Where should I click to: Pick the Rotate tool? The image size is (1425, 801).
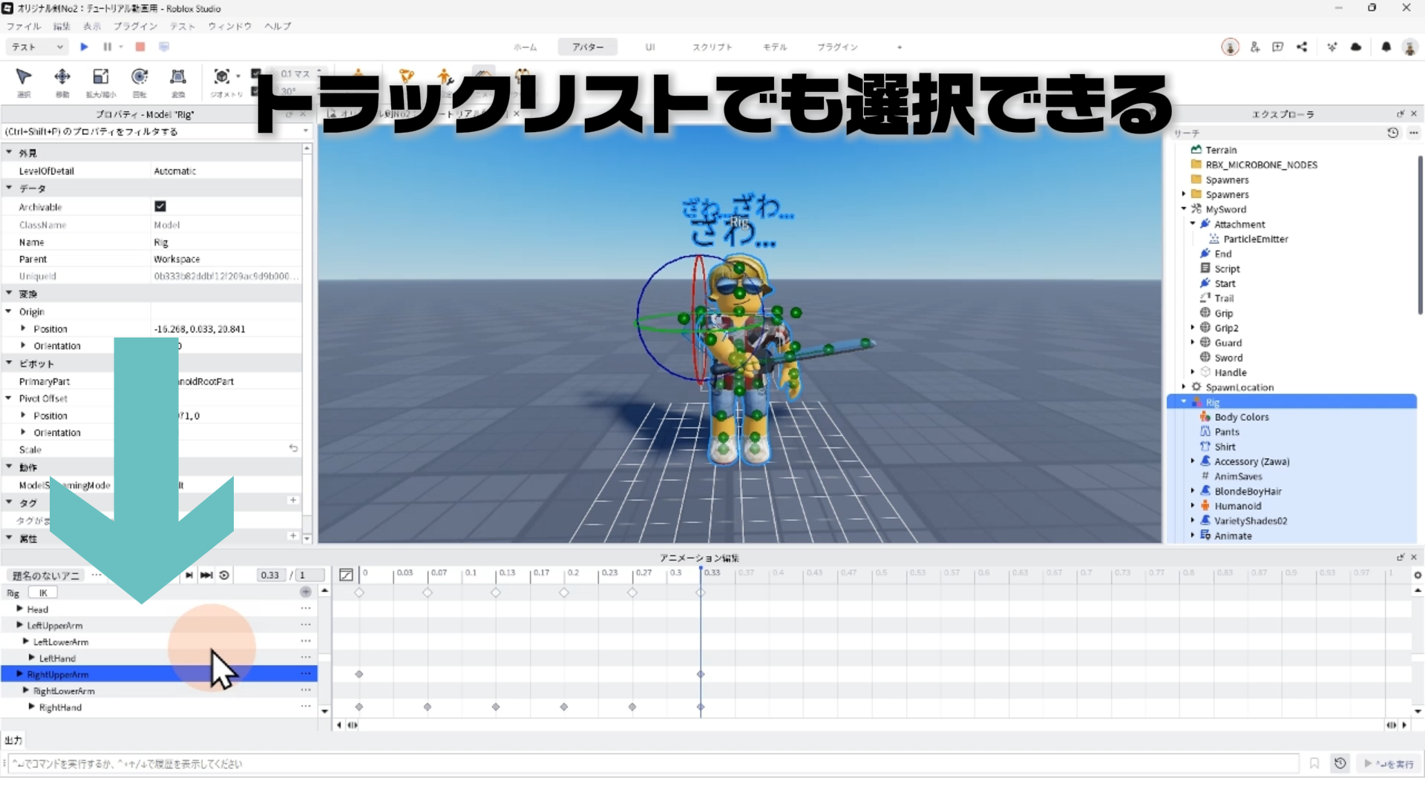coord(140,77)
